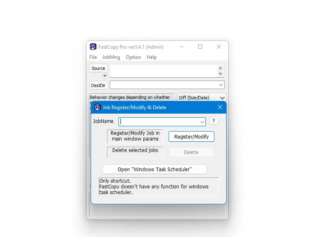Image resolution: width=323 pixels, height=237 pixels.
Task: Open the File menu
Action: point(93,57)
